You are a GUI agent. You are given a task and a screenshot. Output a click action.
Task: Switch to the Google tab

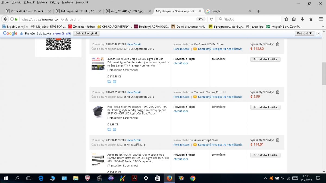[x=229, y=11]
